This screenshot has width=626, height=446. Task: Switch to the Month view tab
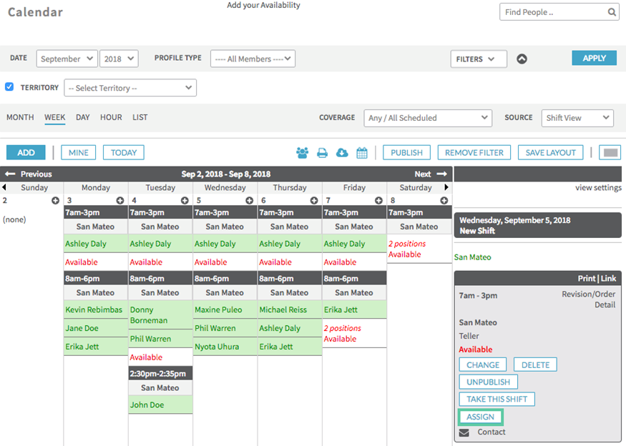point(20,117)
